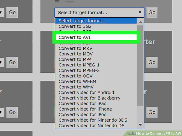Select Convert video for iPad

96,103
